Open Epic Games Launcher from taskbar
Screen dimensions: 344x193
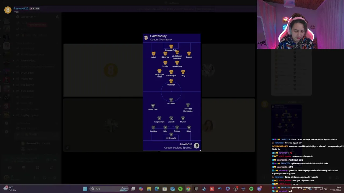[196, 189]
